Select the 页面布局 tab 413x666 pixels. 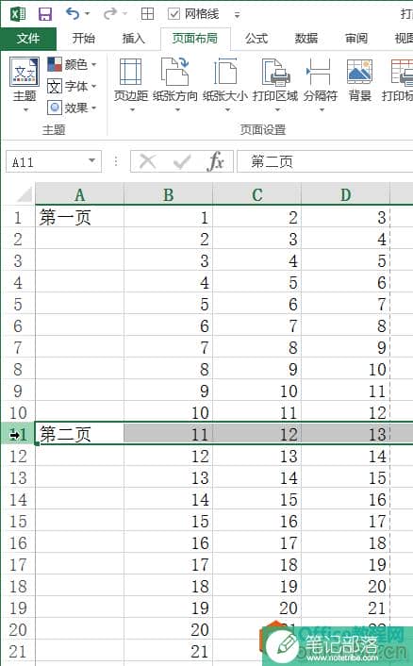[195, 39]
